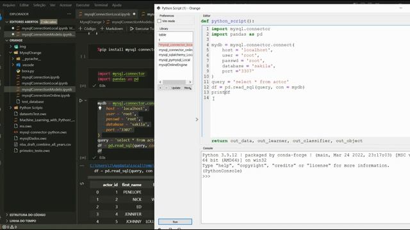Select mysql_pymysql_Local script in Library
Viewport: 410px width, 230px height.
coord(175,59)
